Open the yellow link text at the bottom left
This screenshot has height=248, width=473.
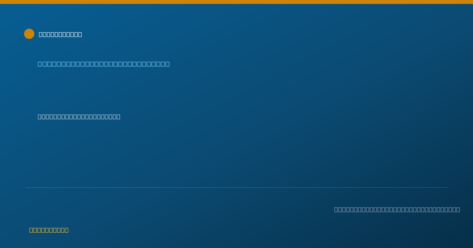click(x=49, y=230)
